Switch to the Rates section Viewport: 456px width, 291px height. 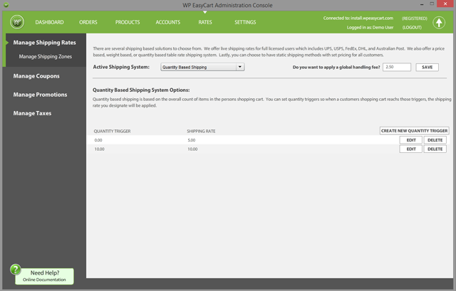[x=205, y=23]
